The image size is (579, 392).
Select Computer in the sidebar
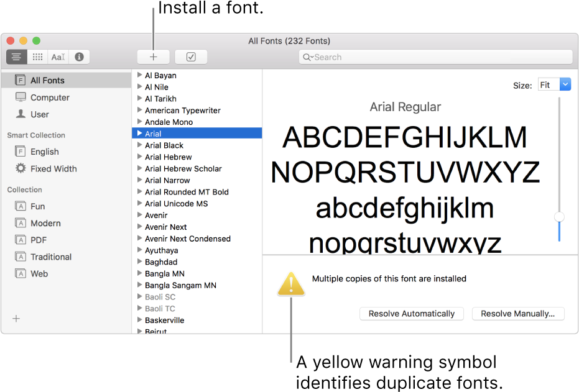(x=50, y=98)
